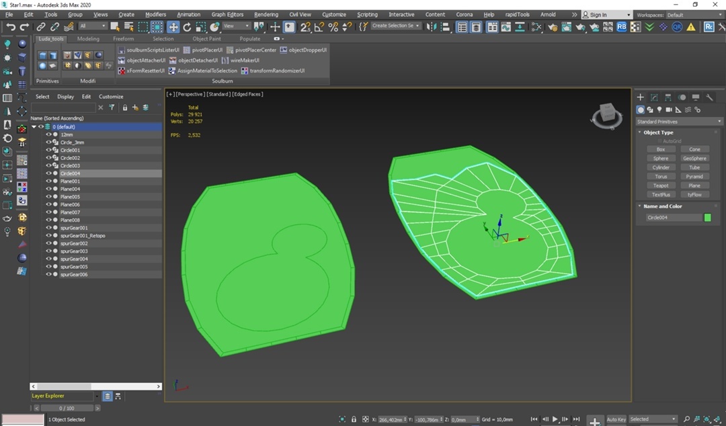Switch to the Freeform ribbon tab
Screen dimensions: 726x426
click(123, 39)
